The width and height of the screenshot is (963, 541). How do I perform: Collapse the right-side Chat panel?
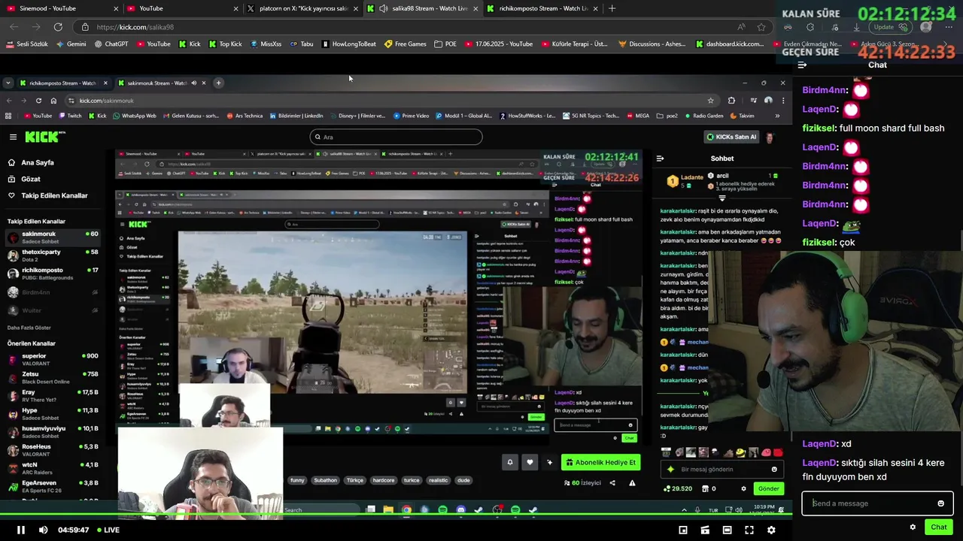(802, 65)
